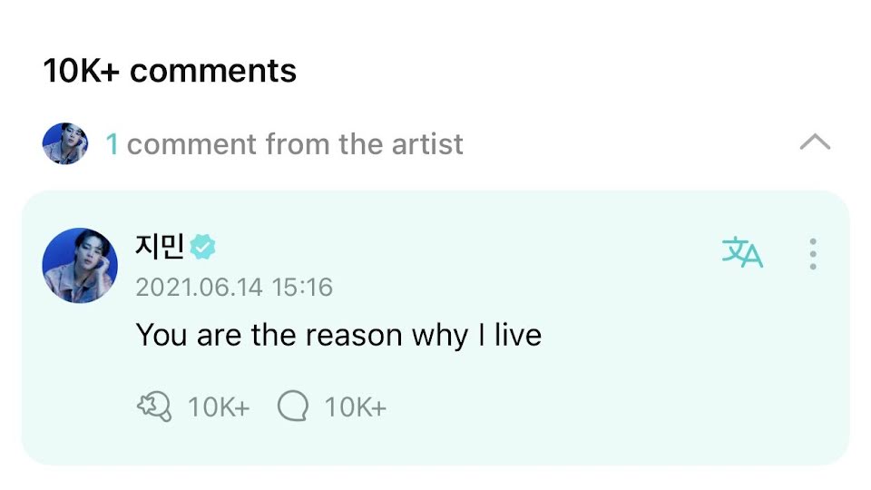Click the 2021.06.14 date of the comment

coord(199,288)
